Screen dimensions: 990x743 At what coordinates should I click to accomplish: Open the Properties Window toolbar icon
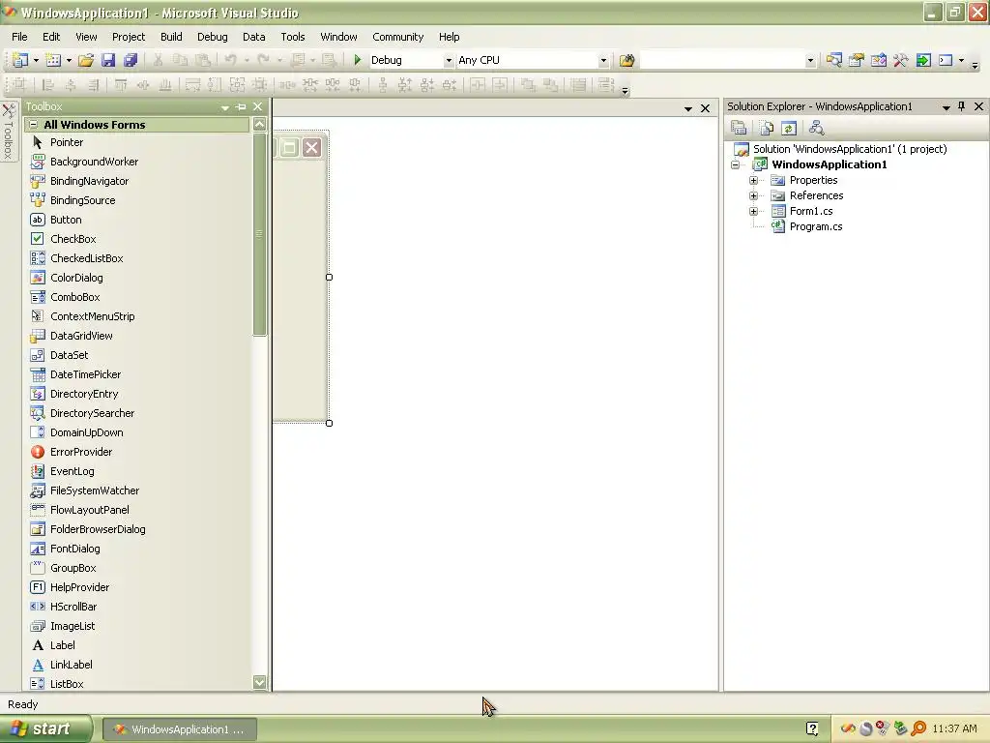857,60
